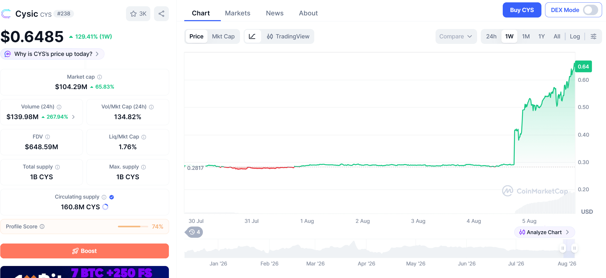This screenshot has width=606, height=278.
Task: Select the line chart type icon
Action: click(x=252, y=36)
